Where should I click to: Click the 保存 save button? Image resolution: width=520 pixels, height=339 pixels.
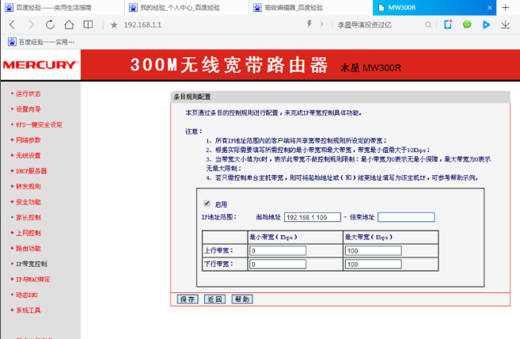pyautogui.click(x=188, y=299)
